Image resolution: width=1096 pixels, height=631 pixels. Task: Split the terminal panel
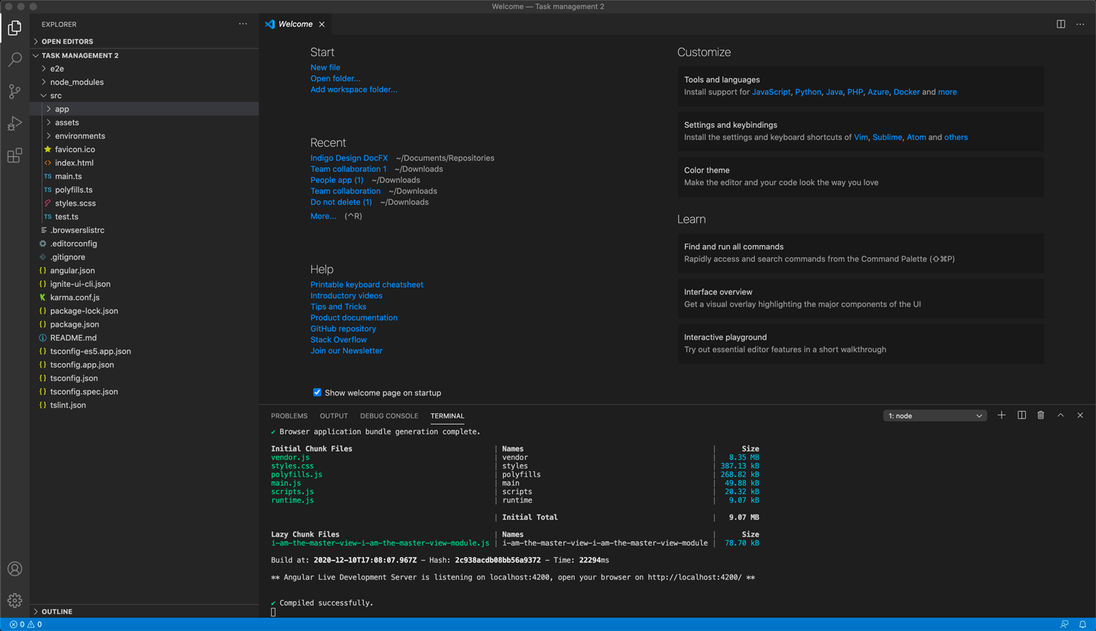(1021, 416)
